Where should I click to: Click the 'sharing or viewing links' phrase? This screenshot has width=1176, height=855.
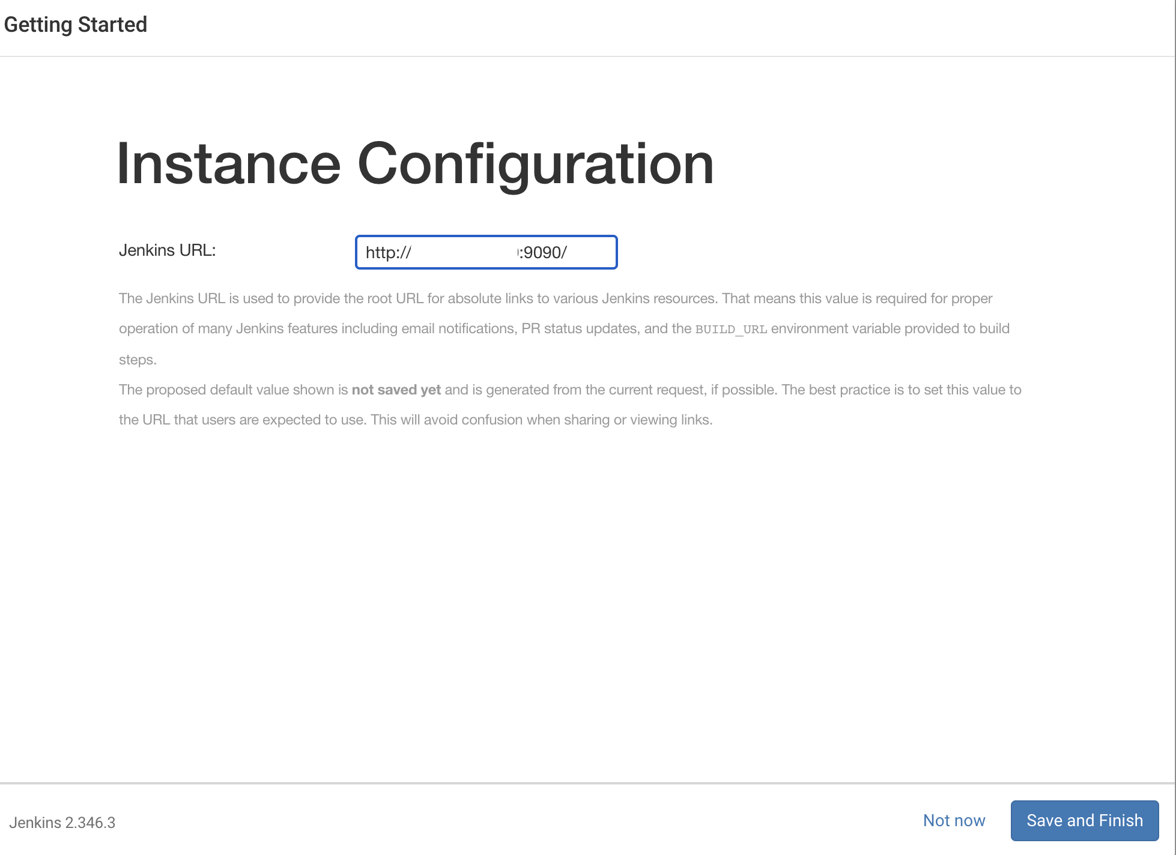pyautogui.click(x=637, y=420)
